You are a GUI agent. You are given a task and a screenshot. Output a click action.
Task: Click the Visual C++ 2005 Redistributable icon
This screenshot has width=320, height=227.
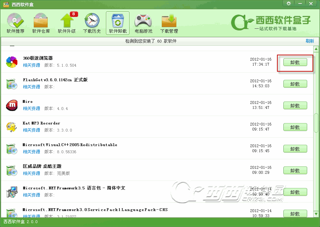[12, 149]
